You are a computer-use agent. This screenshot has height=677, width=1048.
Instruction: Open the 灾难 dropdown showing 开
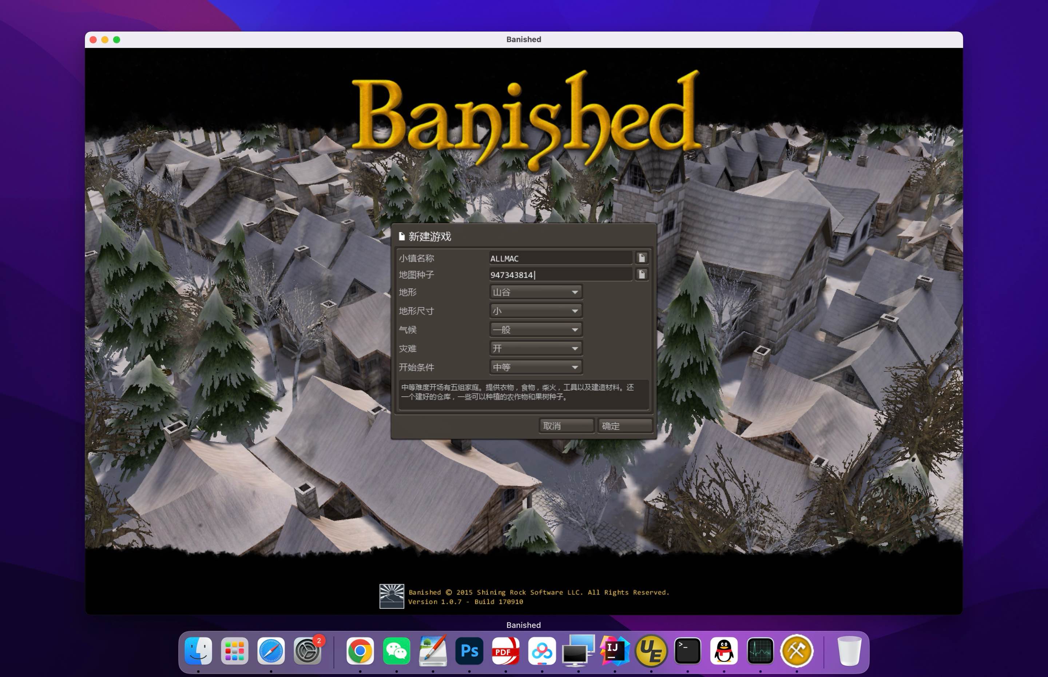[x=536, y=349]
